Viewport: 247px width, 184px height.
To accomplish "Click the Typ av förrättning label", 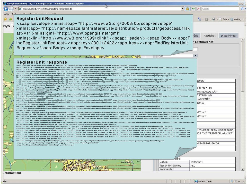I will point(170,165).
